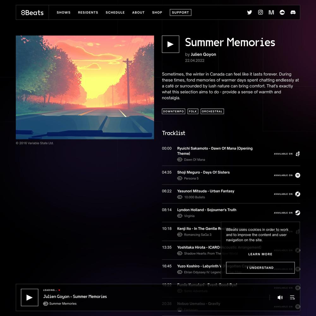Viewport: 316px width, 316px height.
Task: Open Steam link for Sojourner's Truth
Action: tap(298, 213)
